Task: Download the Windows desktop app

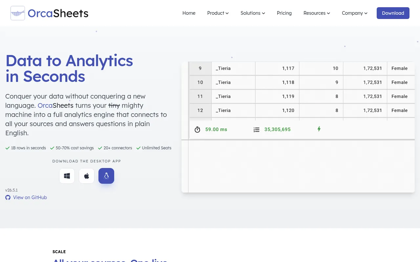Action: tap(67, 176)
